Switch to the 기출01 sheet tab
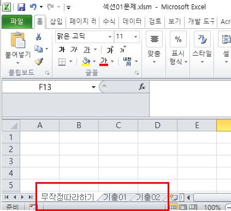Screen dimensions: 231x211 pyautogui.click(x=115, y=197)
